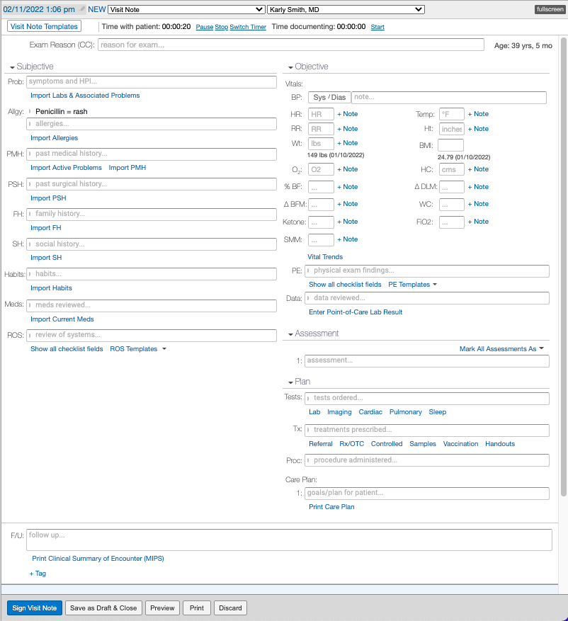Open the ROS Templates dropdown
Viewport: 568px width, 621px height.
(138, 349)
